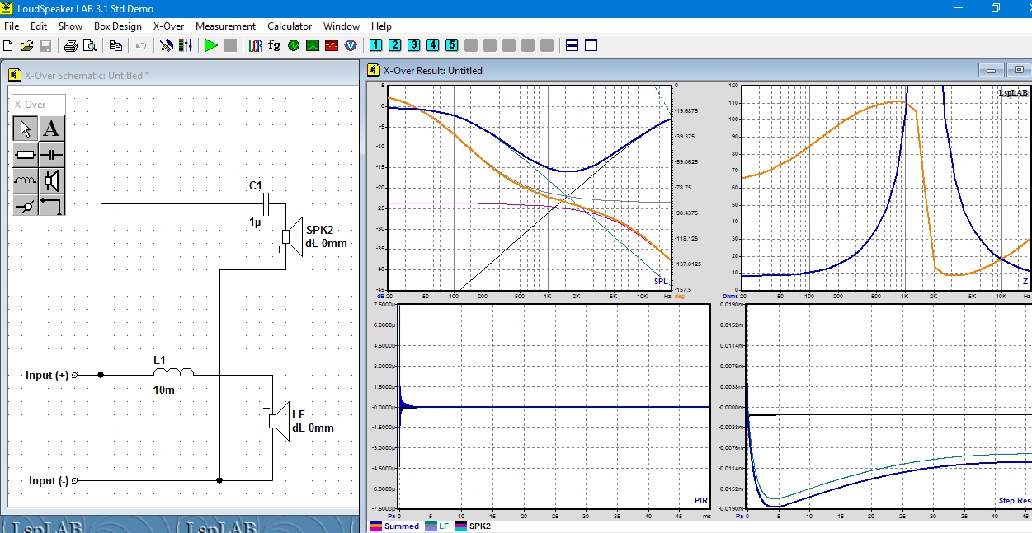
Task: Switch to window number 3
Action: pyautogui.click(x=414, y=44)
